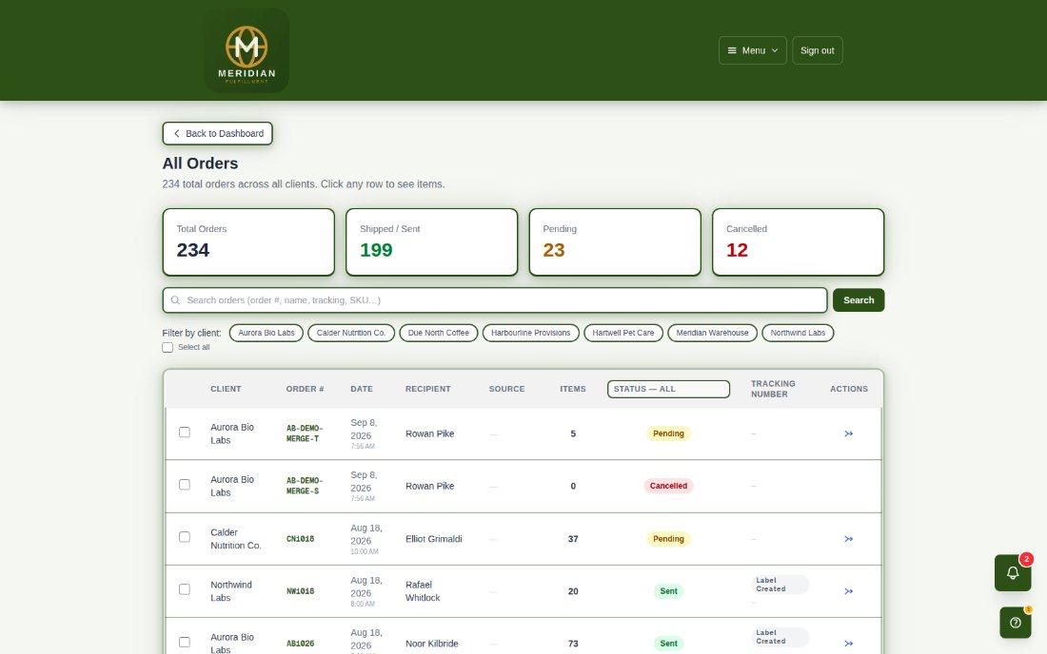The image size is (1047, 654).
Task: Click order number AB1026
Action: pos(301,644)
